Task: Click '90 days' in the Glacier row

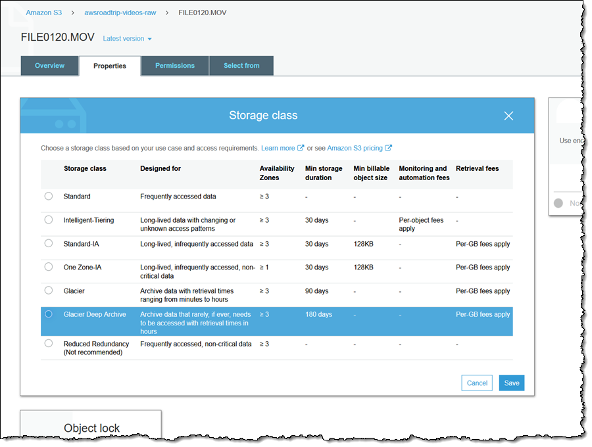Action: pos(317,291)
